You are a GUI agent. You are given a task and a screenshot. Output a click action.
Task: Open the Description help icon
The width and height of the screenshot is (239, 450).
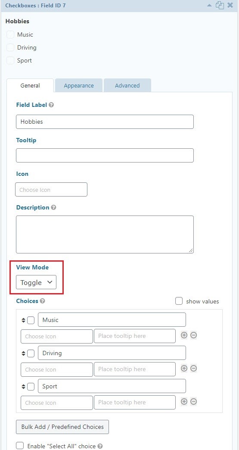click(53, 207)
